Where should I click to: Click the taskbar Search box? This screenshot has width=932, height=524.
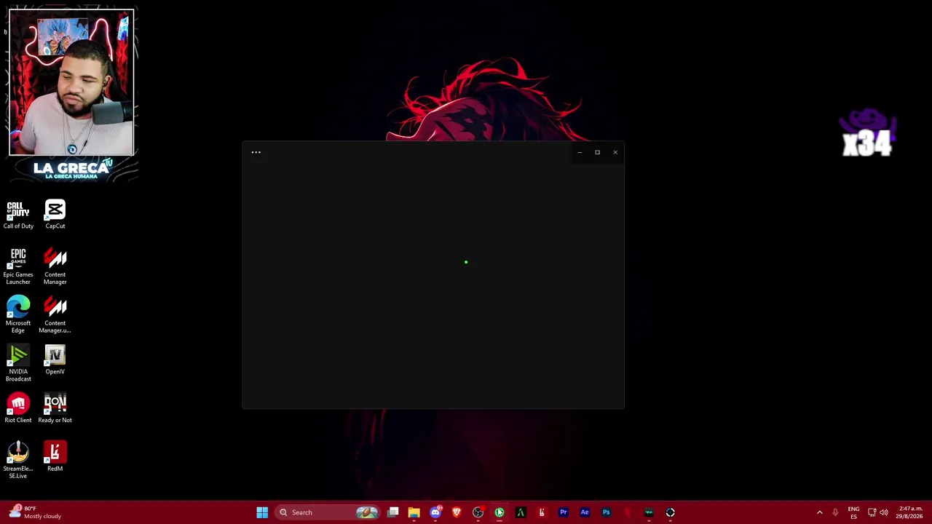[x=328, y=512]
